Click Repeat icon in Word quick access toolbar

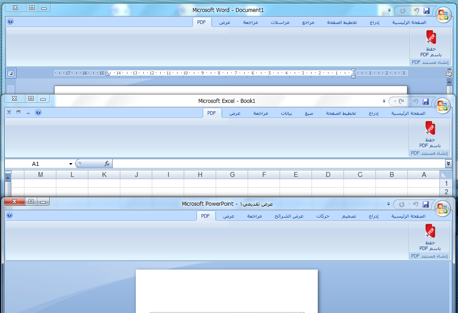point(403,11)
